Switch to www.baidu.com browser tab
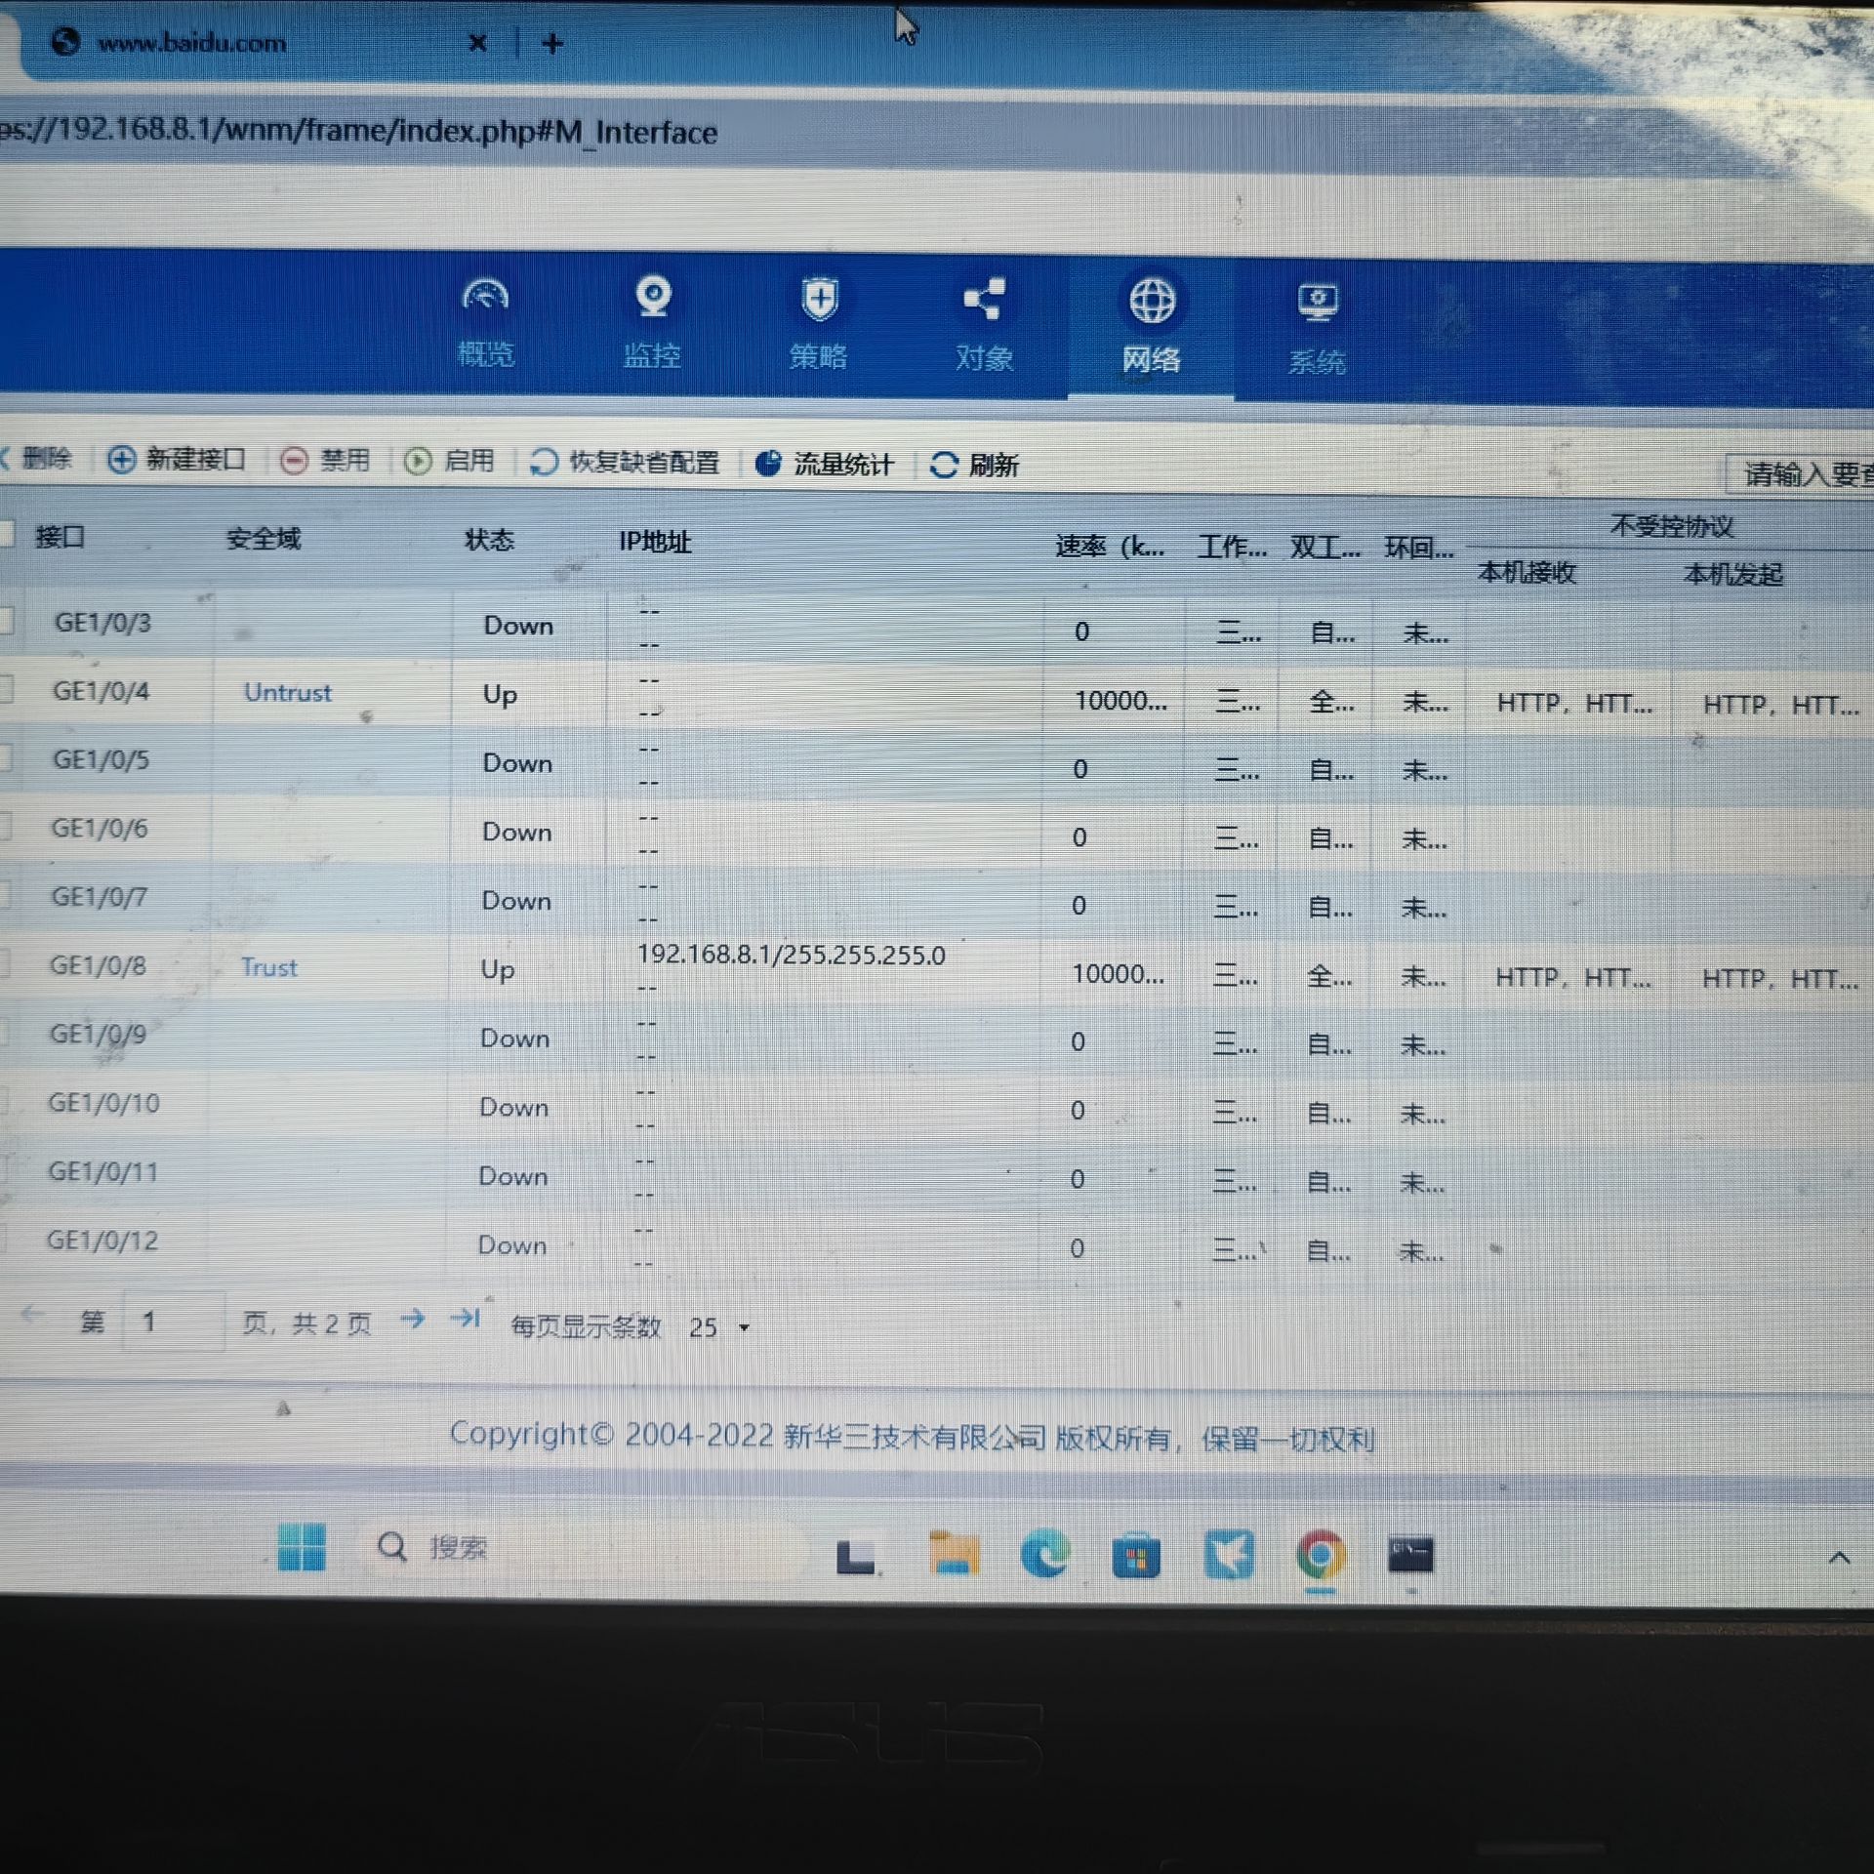 [x=191, y=43]
